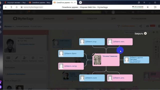Click the Extensions icon in browser toolbar

point(155,7)
